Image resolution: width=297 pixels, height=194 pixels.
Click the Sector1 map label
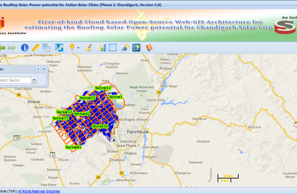[x=116, y=97]
